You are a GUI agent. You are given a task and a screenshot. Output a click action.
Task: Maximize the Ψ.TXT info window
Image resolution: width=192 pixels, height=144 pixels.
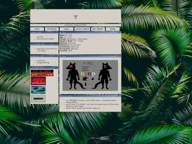click(x=118, y=32)
